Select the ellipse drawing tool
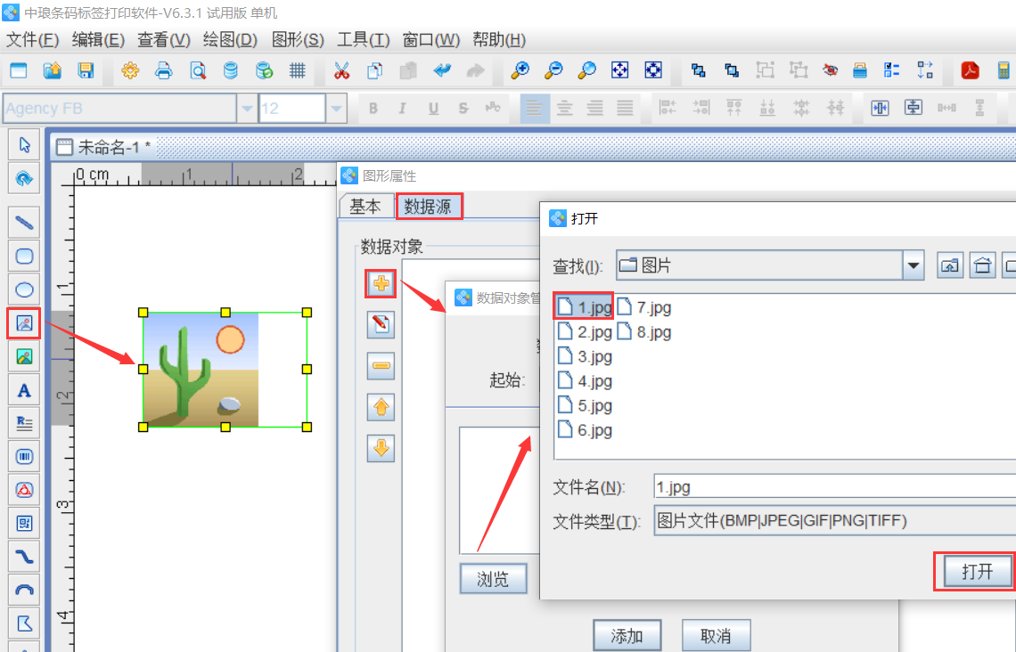The width and height of the screenshot is (1016, 652). [23, 289]
